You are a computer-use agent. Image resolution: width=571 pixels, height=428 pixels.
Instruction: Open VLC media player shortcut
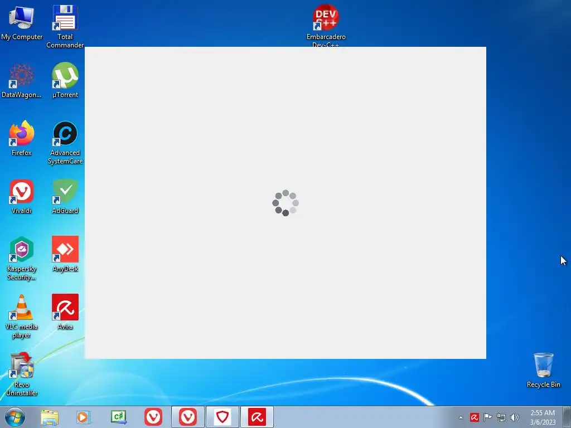click(22, 317)
